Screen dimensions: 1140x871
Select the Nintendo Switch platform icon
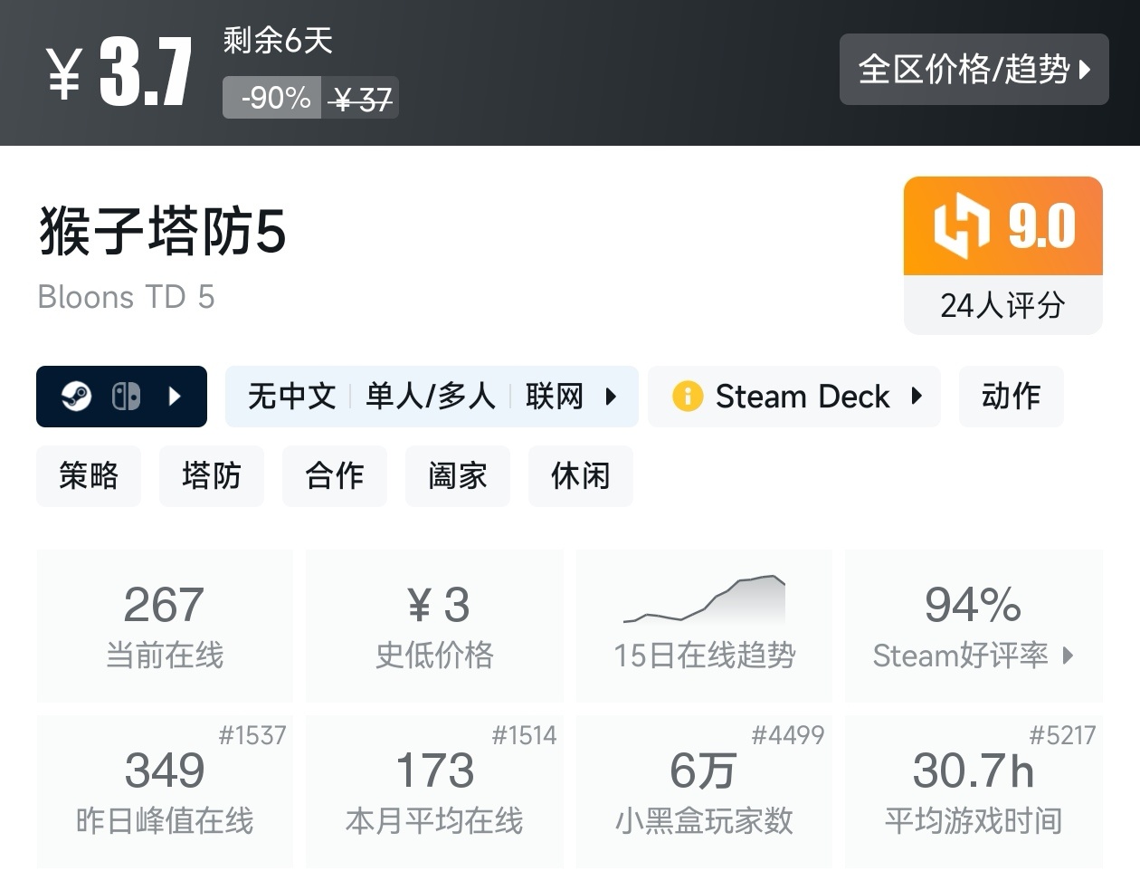(127, 396)
